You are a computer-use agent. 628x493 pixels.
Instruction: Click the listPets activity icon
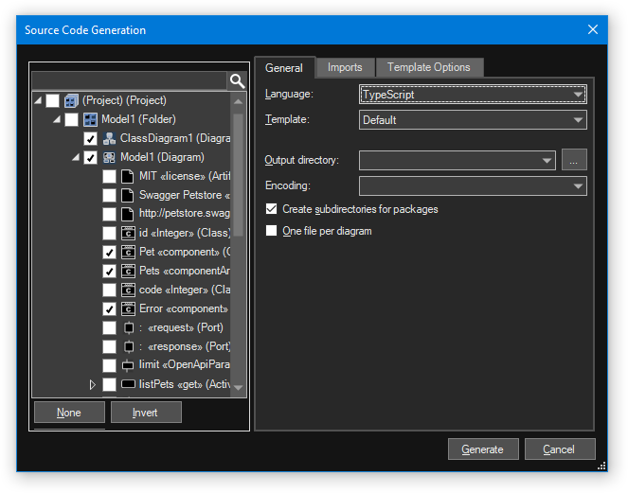tap(128, 384)
